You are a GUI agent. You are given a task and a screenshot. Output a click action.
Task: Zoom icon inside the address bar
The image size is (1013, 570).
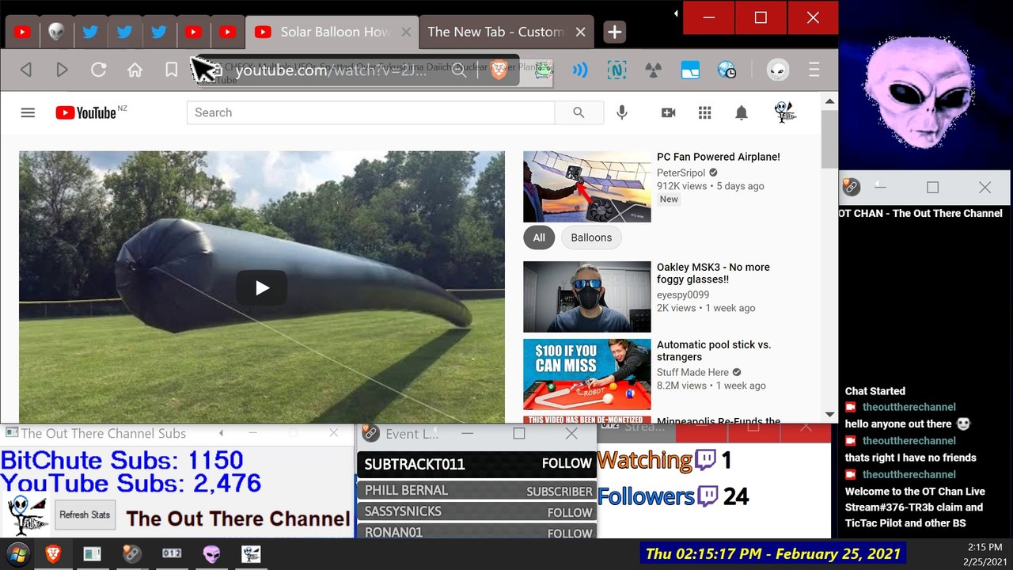[459, 70]
